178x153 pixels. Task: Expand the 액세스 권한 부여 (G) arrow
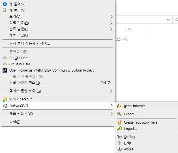111,91
